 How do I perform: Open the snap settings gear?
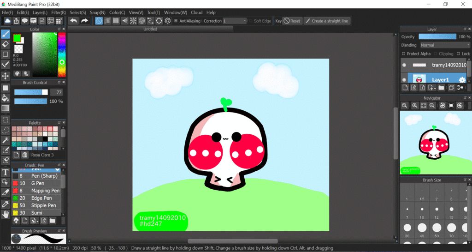point(168,21)
